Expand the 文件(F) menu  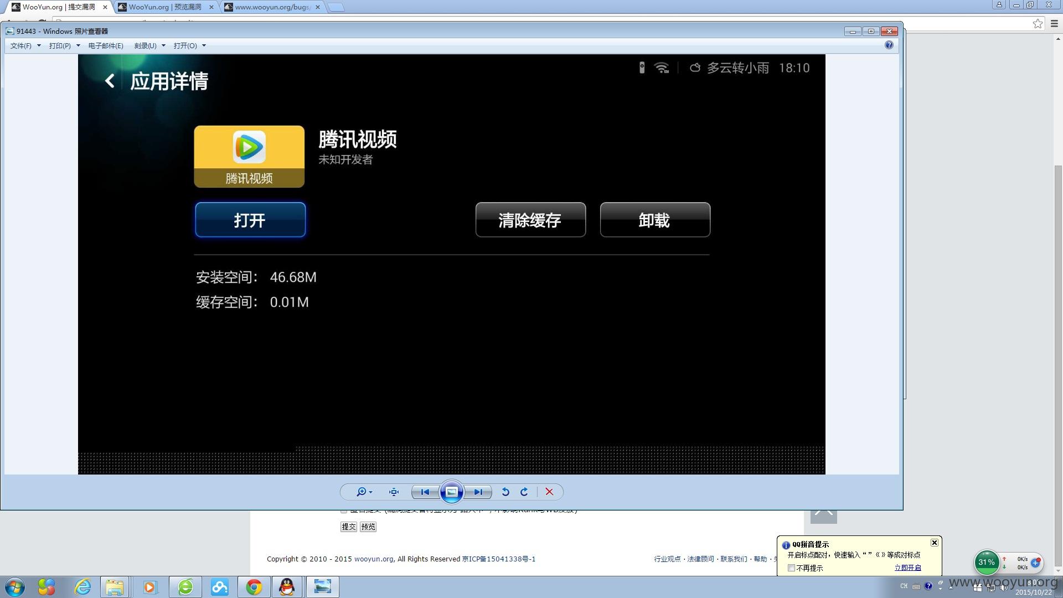pyautogui.click(x=25, y=45)
